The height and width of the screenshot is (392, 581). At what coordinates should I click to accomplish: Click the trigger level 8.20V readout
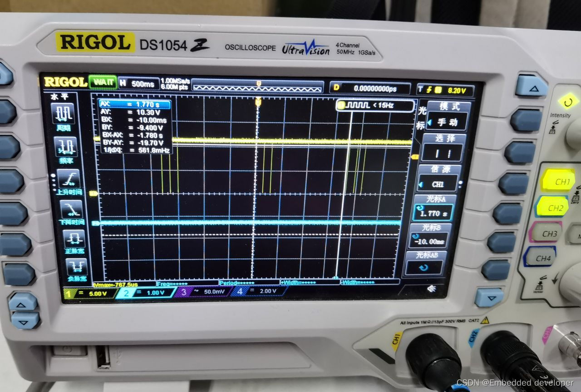point(446,90)
